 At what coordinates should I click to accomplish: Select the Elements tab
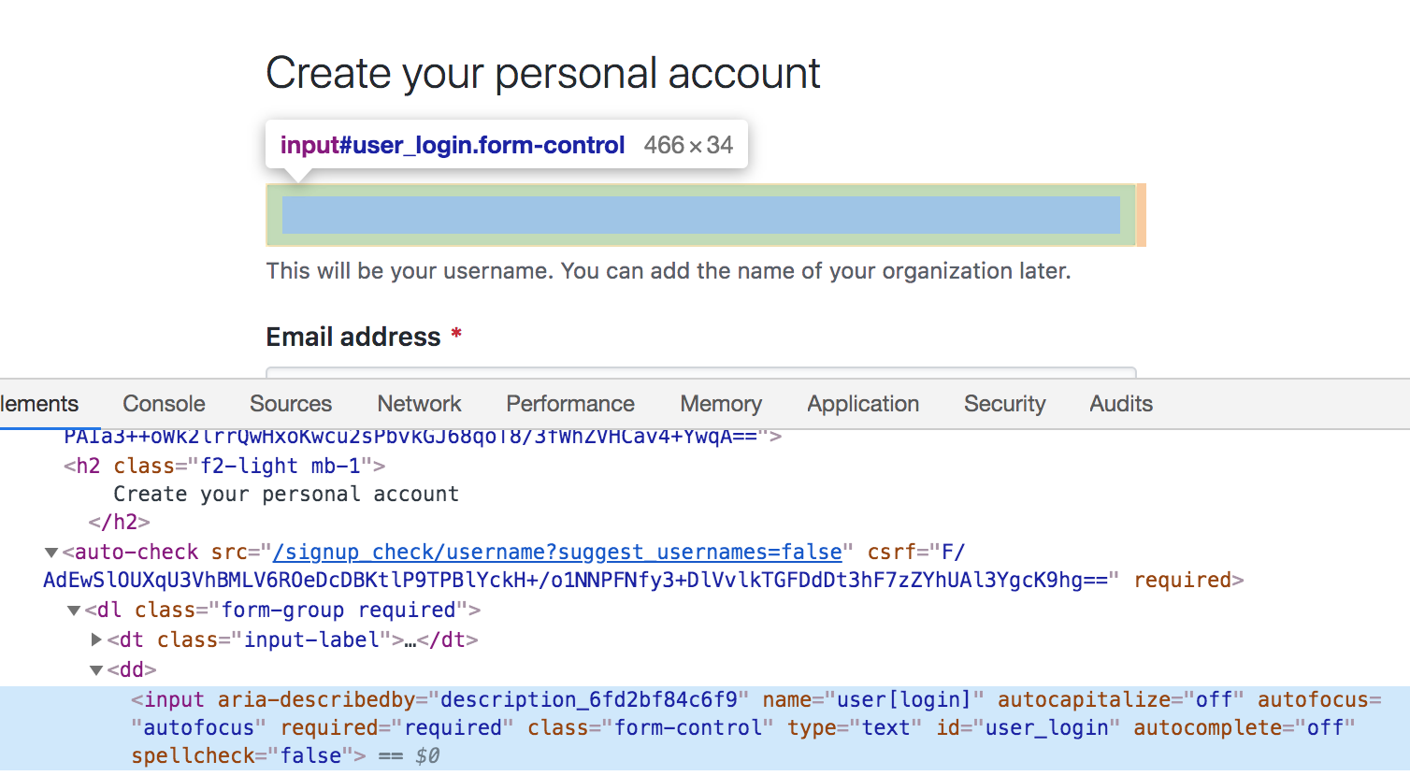coord(39,404)
